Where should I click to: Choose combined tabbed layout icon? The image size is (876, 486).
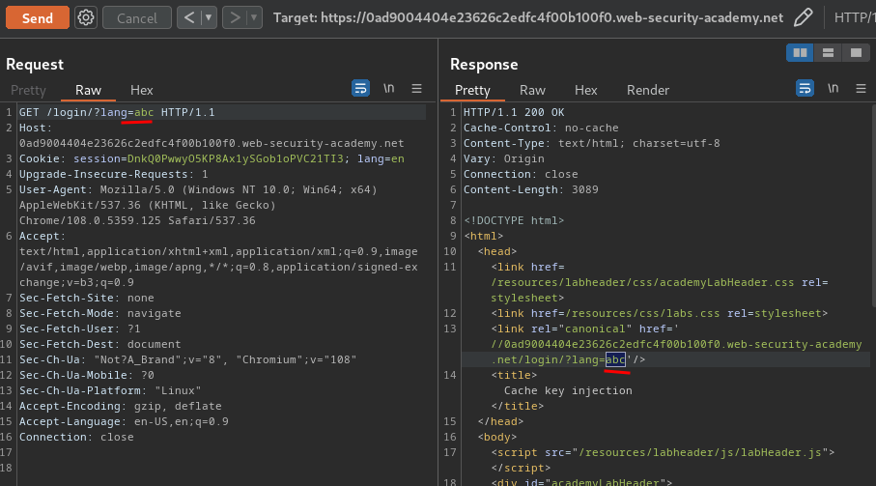click(856, 52)
